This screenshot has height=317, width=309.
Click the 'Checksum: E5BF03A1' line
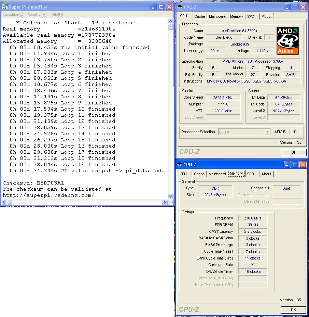(33, 183)
